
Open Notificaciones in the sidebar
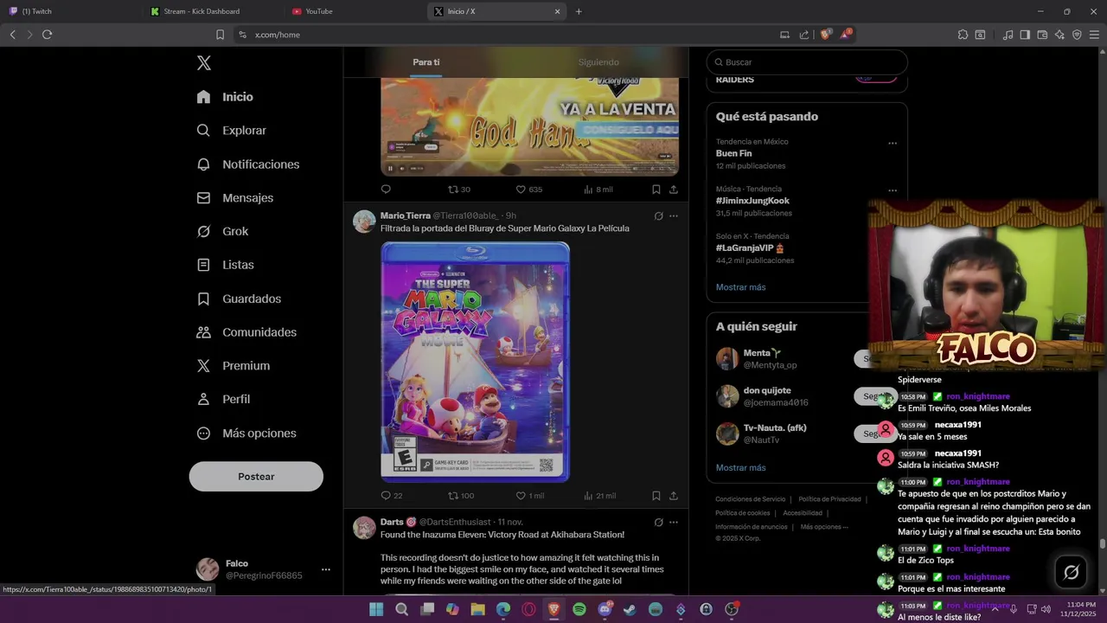(x=247, y=164)
